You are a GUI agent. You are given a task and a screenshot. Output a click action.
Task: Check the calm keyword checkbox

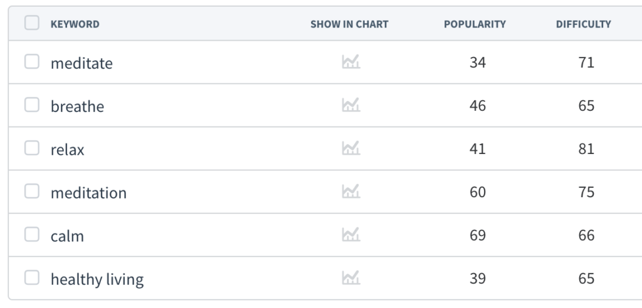[32, 234]
